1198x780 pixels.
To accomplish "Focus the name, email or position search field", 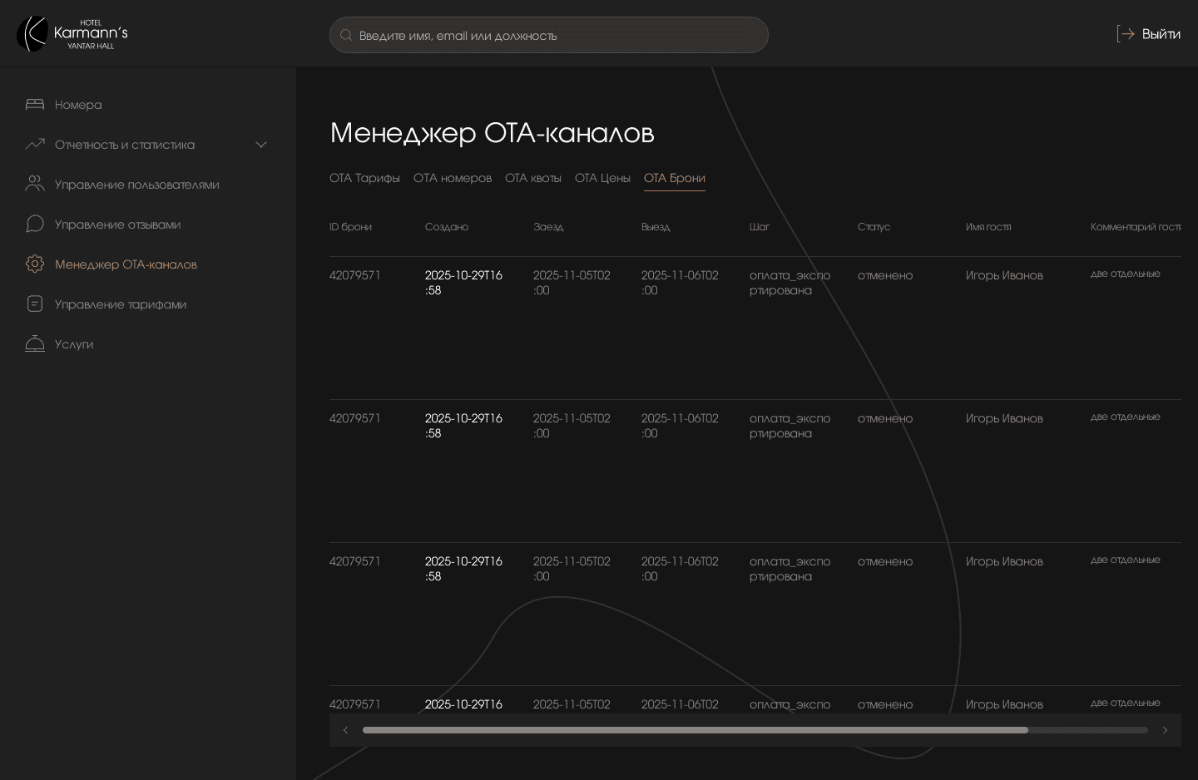I will pyautogui.click(x=549, y=36).
